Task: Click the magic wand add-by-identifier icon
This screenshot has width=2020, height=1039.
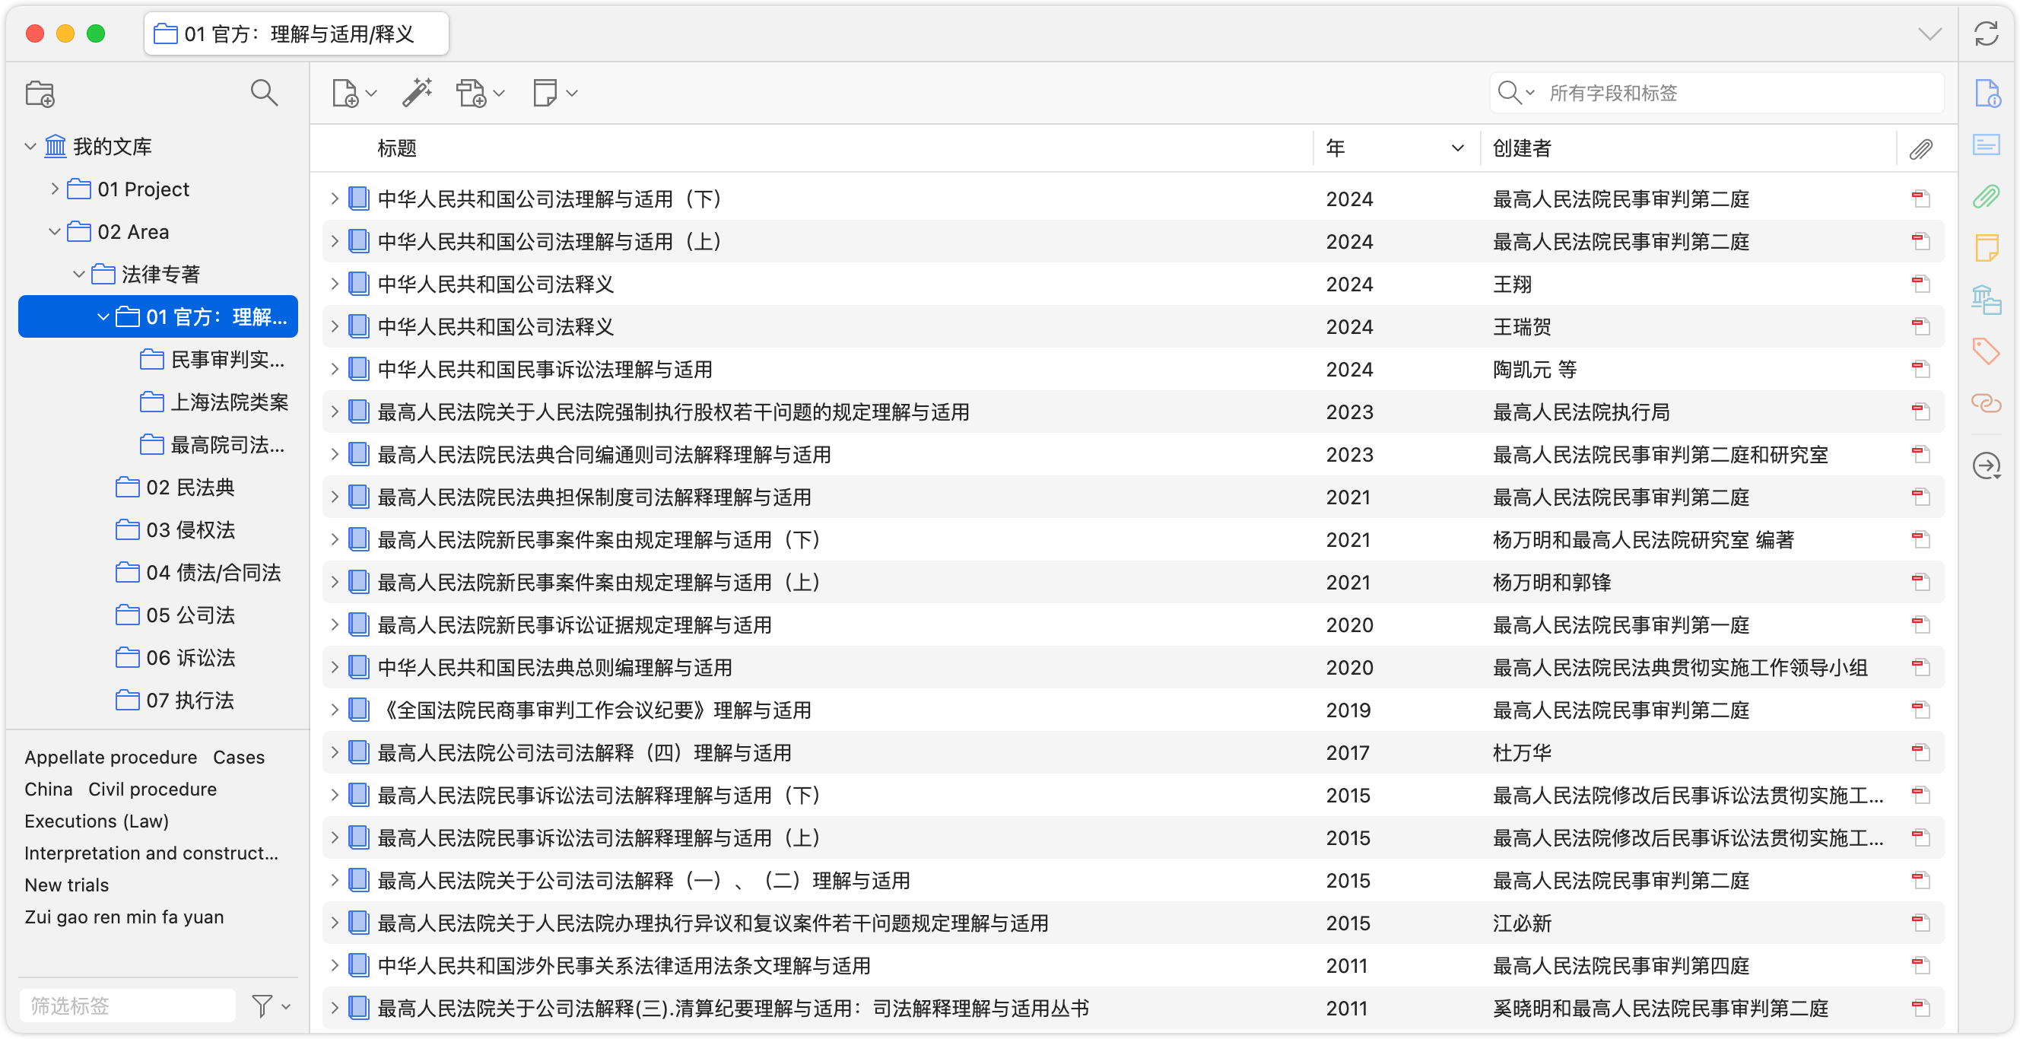Action: click(418, 93)
